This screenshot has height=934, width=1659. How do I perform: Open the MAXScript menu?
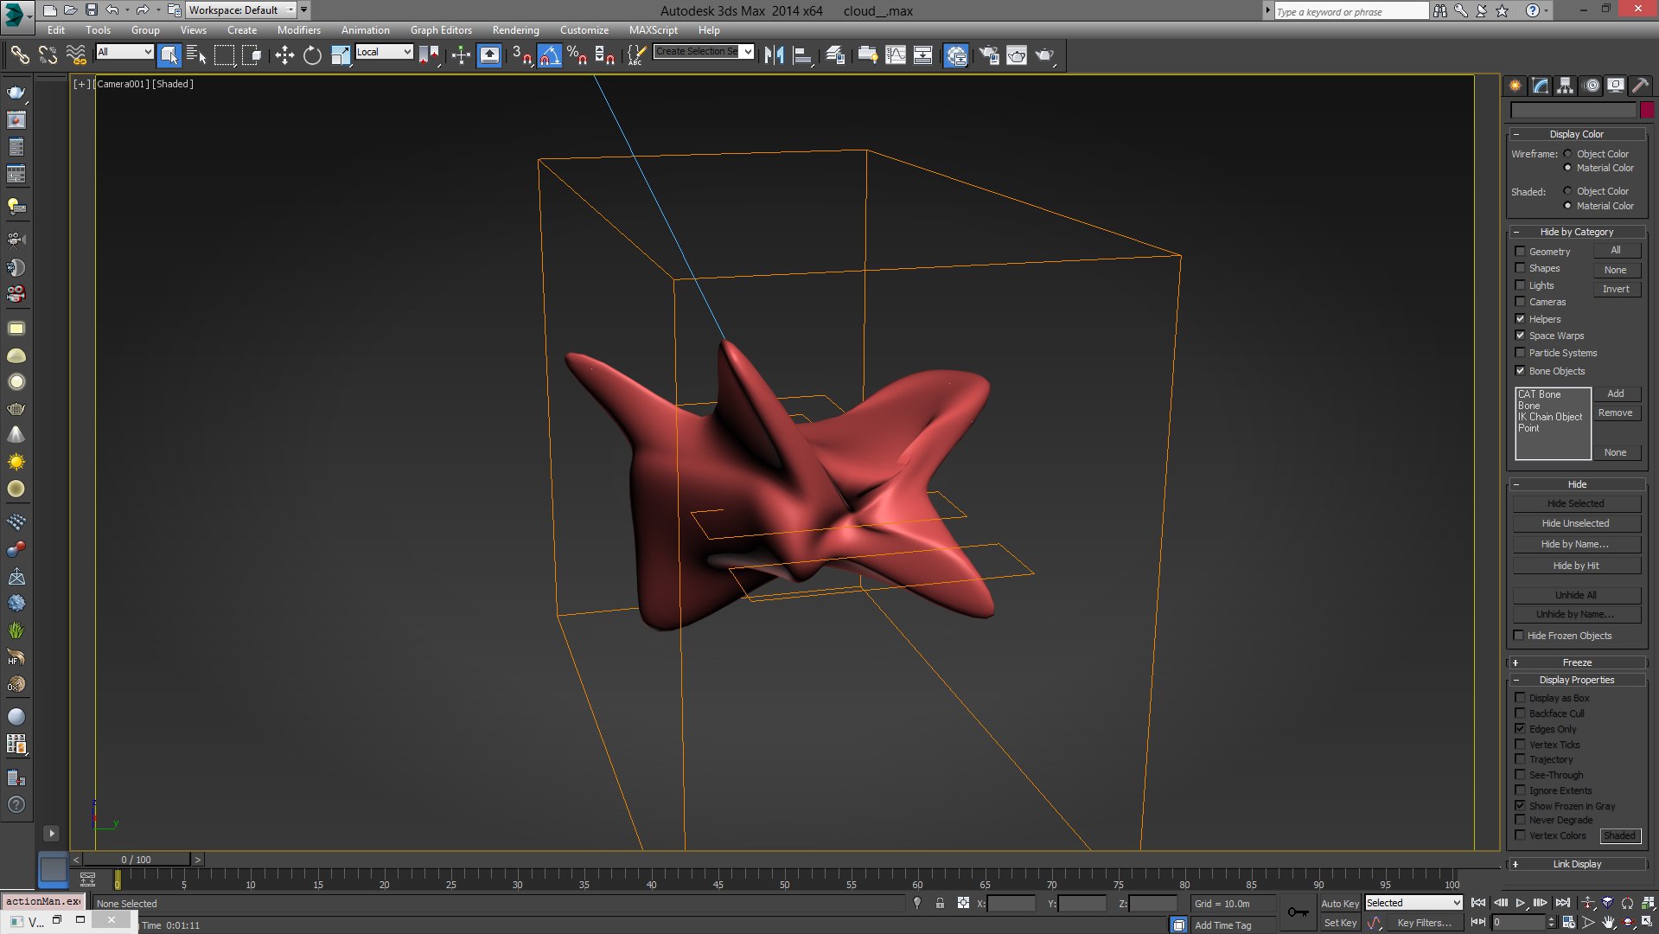tap(653, 30)
